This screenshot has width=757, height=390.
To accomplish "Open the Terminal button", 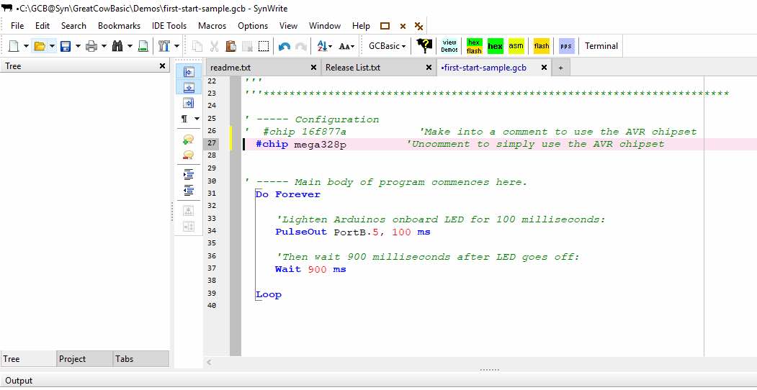I will pyautogui.click(x=601, y=46).
